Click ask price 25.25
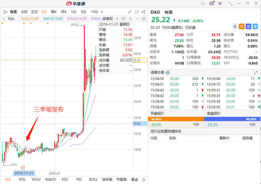 (212, 125)
